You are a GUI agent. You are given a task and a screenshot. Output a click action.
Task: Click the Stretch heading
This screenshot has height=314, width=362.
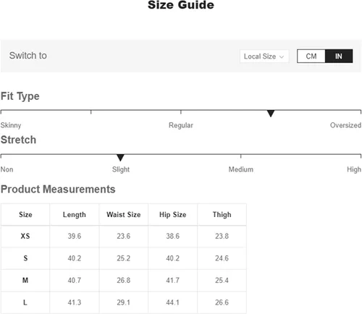[x=18, y=140]
